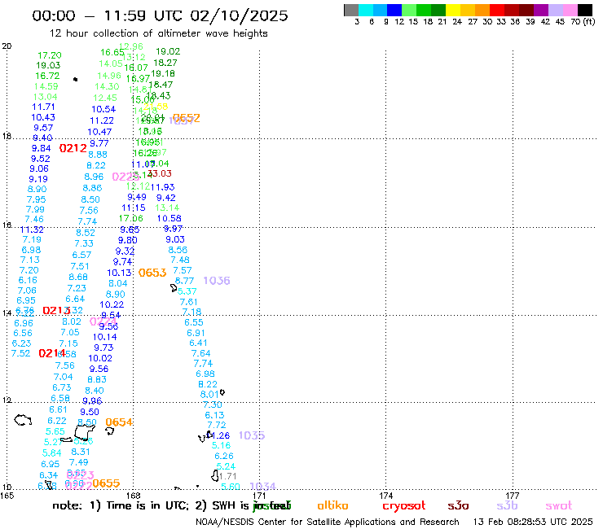Click the 'cryosat' satellite legend label

pyautogui.click(x=404, y=506)
